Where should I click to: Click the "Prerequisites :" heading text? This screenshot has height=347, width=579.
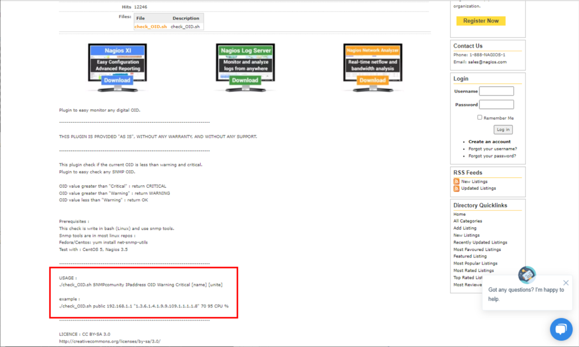[x=74, y=222]
